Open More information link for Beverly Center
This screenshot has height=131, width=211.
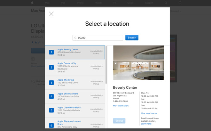121,106
